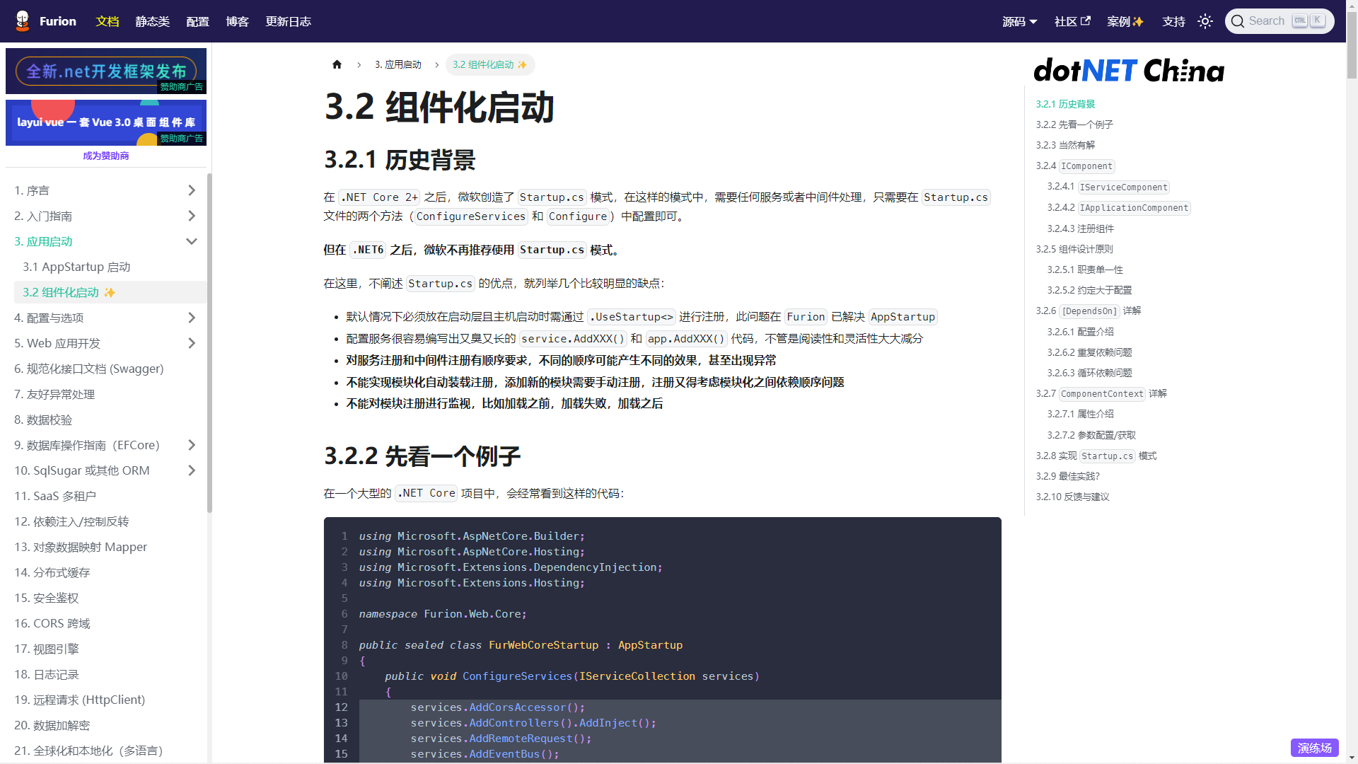
Task: Expand 4. 配置与选项 chevron
Action: [x=192, y=318]
